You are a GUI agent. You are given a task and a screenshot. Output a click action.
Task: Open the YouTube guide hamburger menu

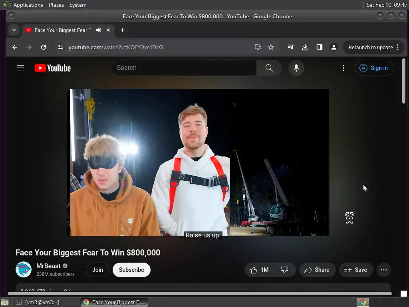pos(20,68)
